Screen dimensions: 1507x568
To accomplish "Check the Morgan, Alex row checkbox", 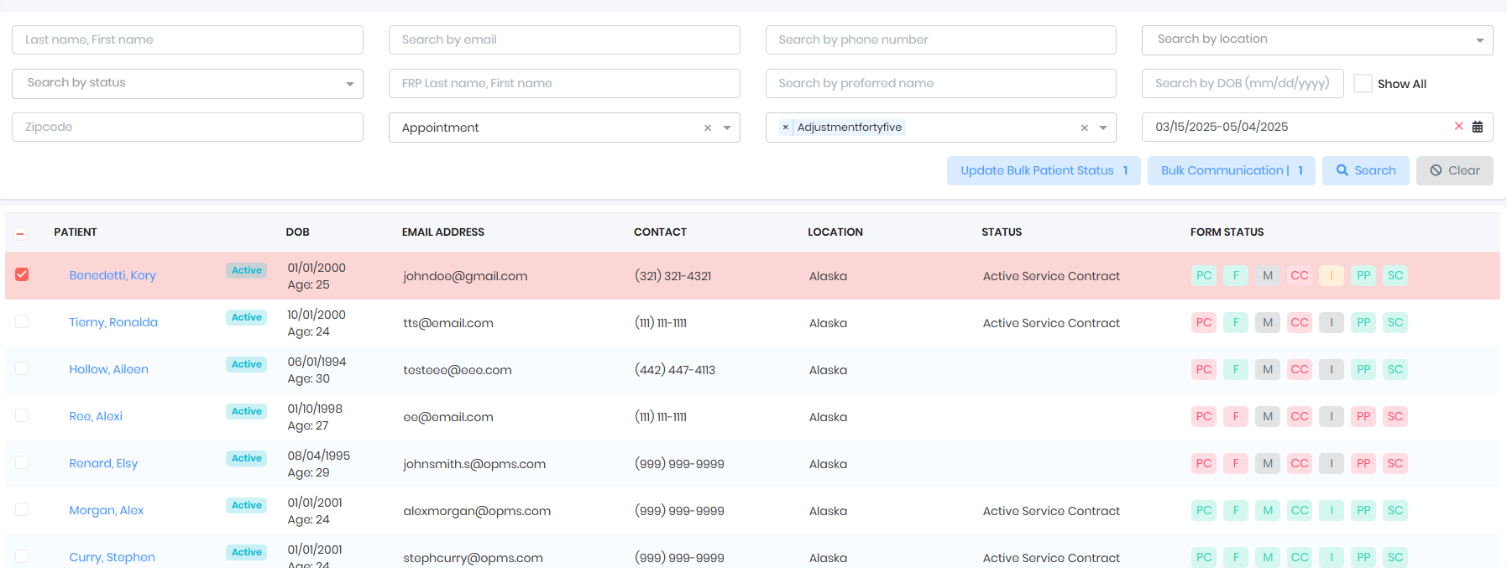I will [x=22, y=509].
